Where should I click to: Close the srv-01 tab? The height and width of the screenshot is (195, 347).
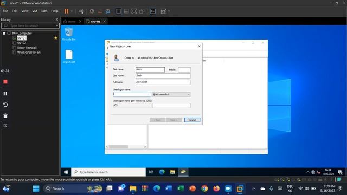[x=104, y=21]
